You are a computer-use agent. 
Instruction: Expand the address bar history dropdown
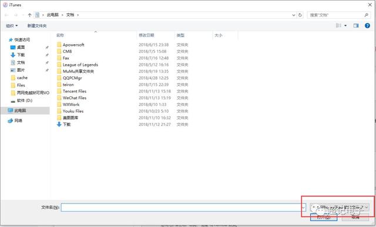(x=294, y=15)
